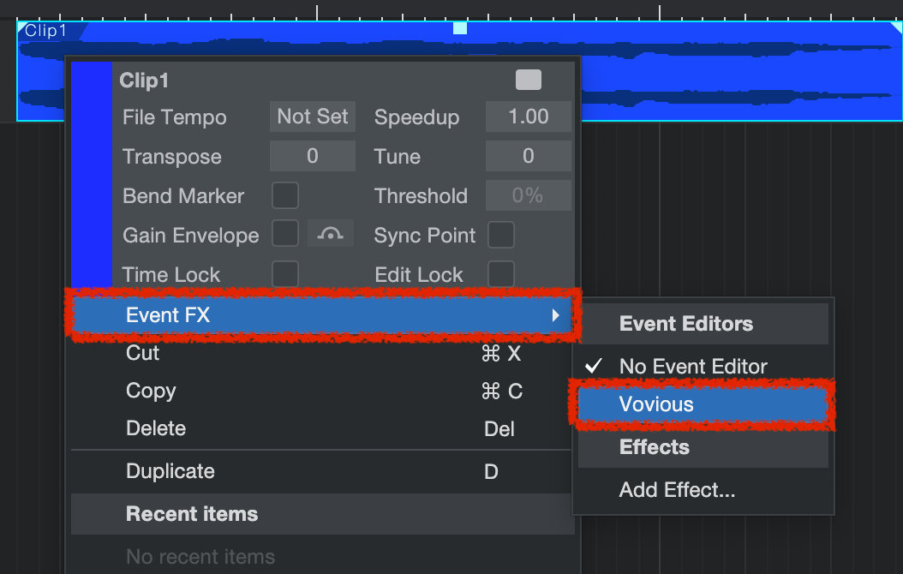Turn on the Time Lock checkbox
903x574 pixels.
tap(285, 274)
